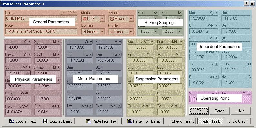Click the unit scale button beside Xgap
This screenshot has height=128, width=256.
tap(59, 42)
